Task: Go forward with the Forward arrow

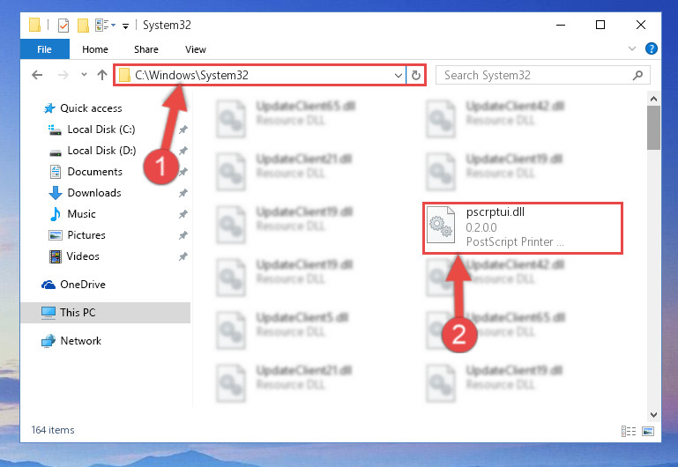Action: tap(63, 75)
